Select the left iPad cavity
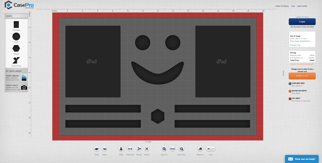 point(93,61)
